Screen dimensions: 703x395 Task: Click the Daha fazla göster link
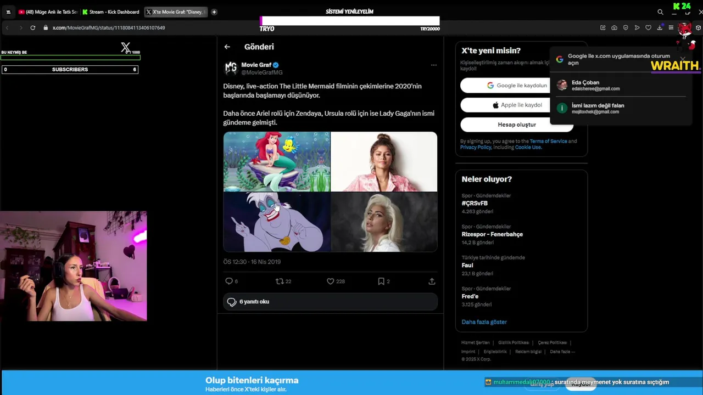[484, 322]
